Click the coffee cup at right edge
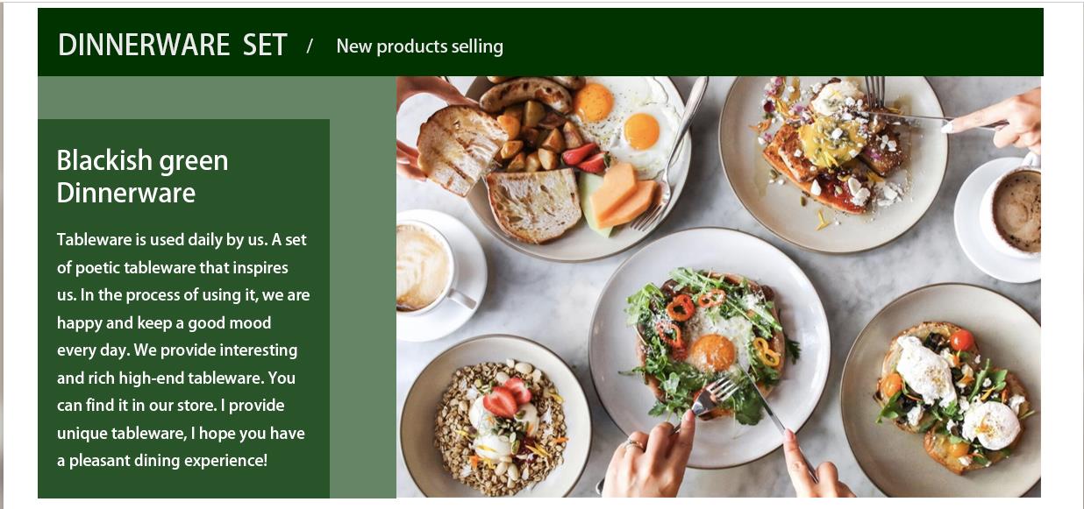The image size is (1084, 509). pyautogui.click(x=1015, y=212)
